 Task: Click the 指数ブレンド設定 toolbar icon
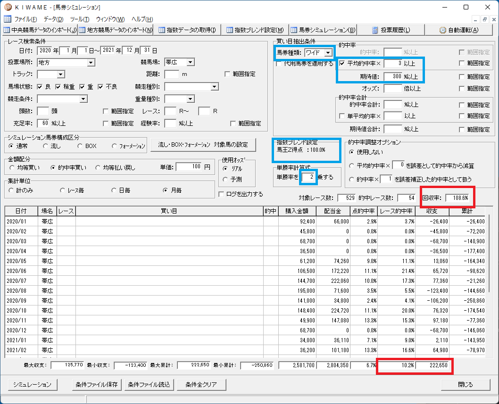pyautogui.click(x=229, y=30)
